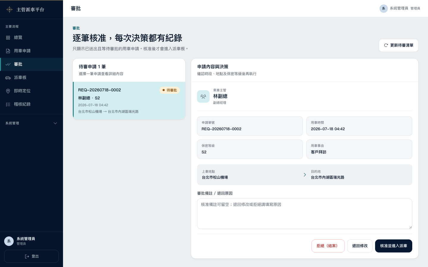Open the 總覽 dashboard grid icon
428x267 pixels.
tap(8, 38)
